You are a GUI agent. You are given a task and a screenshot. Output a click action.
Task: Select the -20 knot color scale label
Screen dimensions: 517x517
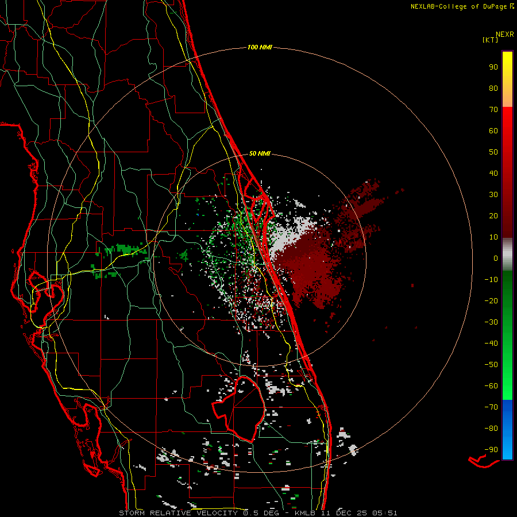coord(491,301)
